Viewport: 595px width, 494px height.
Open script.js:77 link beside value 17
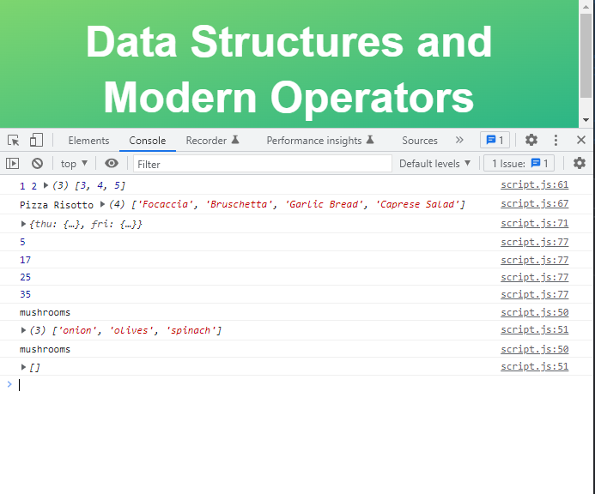click(534, 260)
